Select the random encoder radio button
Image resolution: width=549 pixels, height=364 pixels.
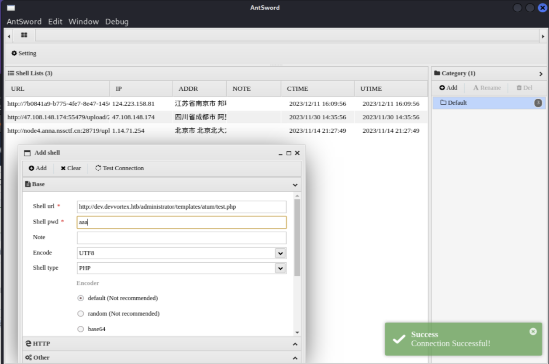click(x=80, y=313)
